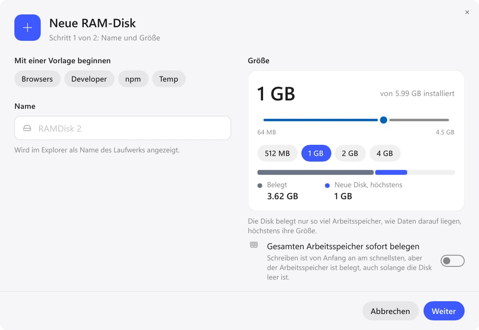This screenshot has width=479, height=330.
Task: Click the blue Neue Disk bar segment
Action: (x=391, y=173)
